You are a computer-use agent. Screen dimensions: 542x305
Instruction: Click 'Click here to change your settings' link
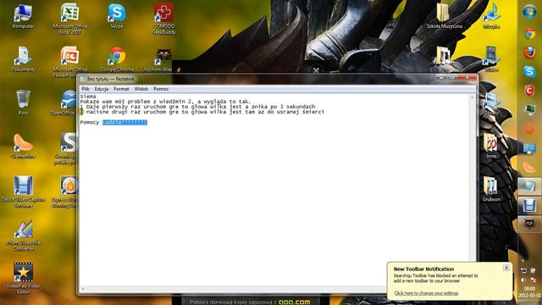(426, 293)
